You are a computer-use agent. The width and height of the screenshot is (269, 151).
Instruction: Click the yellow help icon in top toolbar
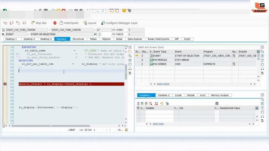(x=124, y=10)
